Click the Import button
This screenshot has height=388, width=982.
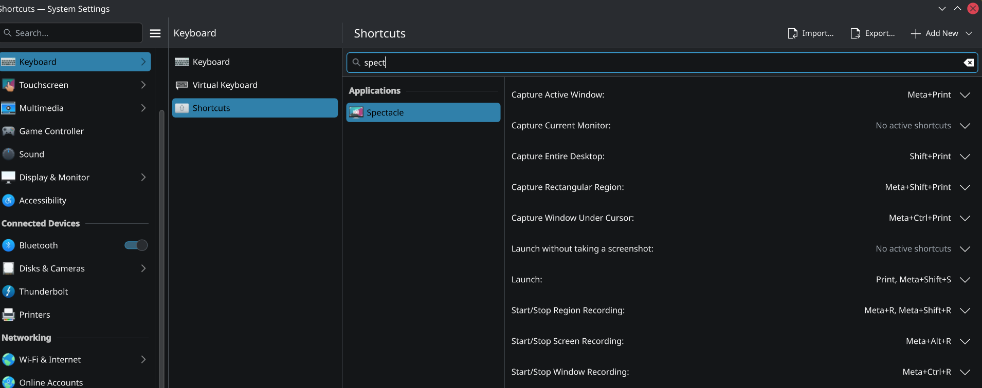(x=811, y=33)
